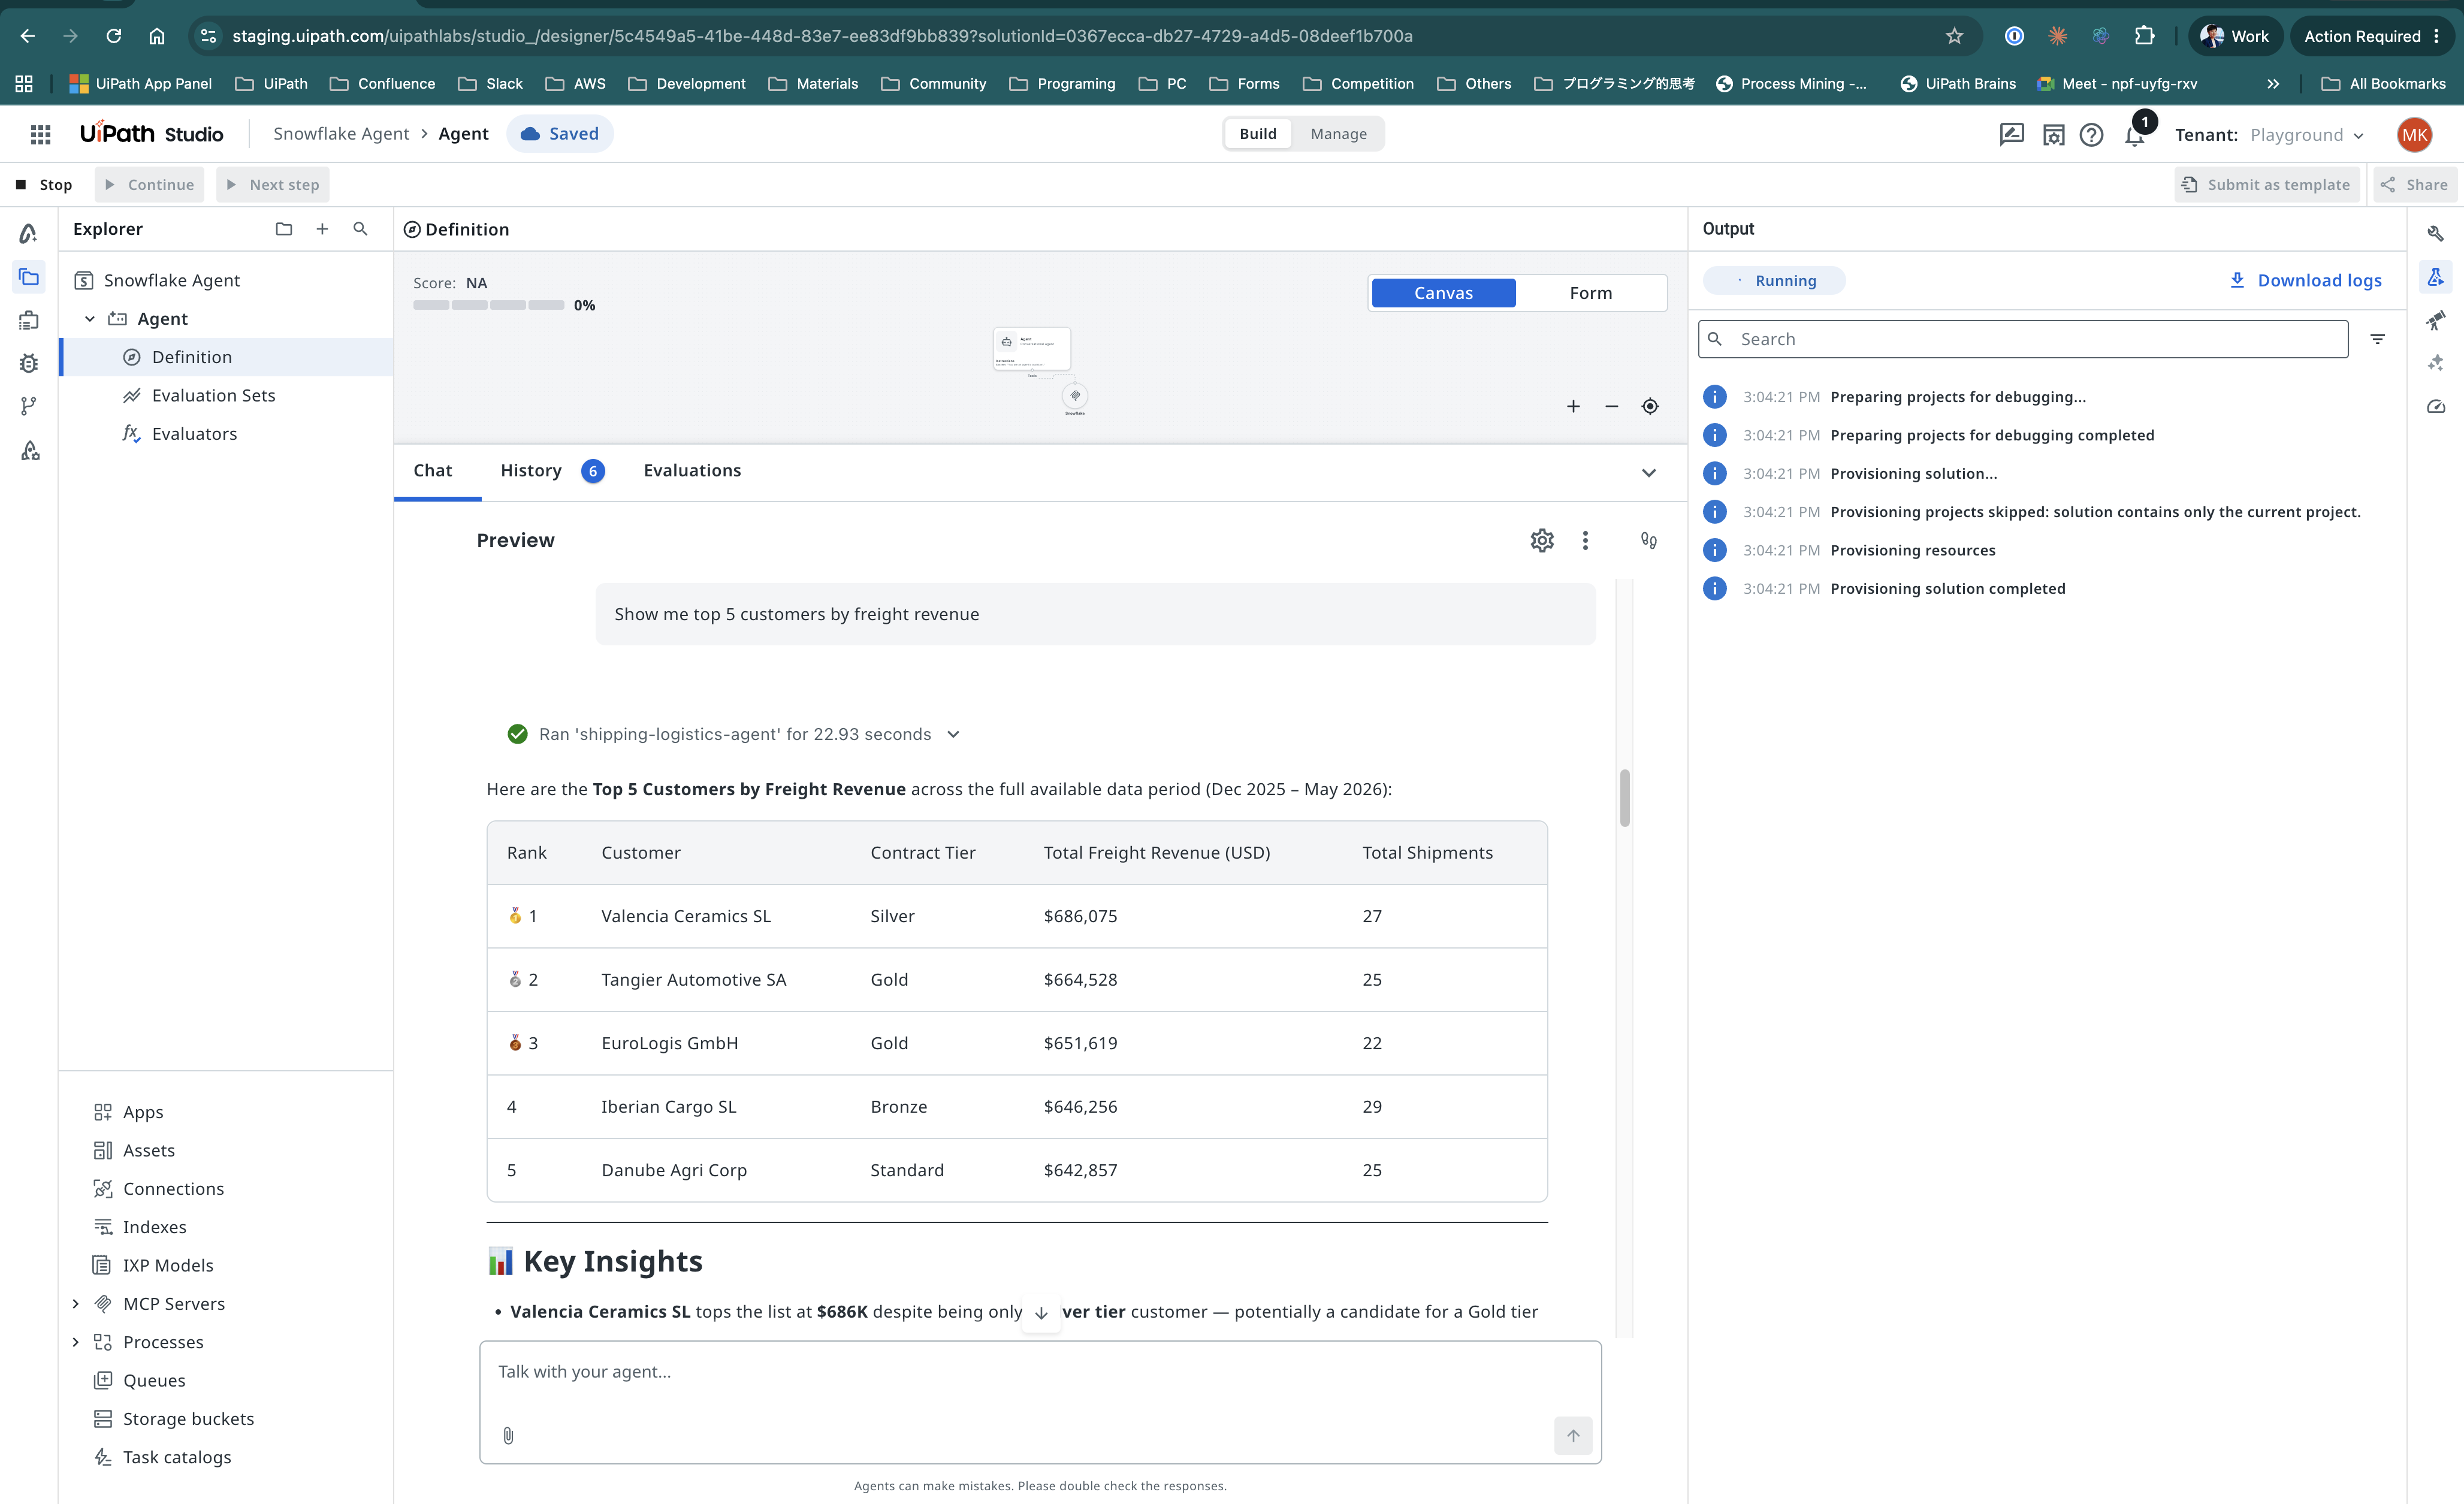This screenshot has width=2464, height=1504.
Task: Reload the browser page
Action: click(114, 36)
